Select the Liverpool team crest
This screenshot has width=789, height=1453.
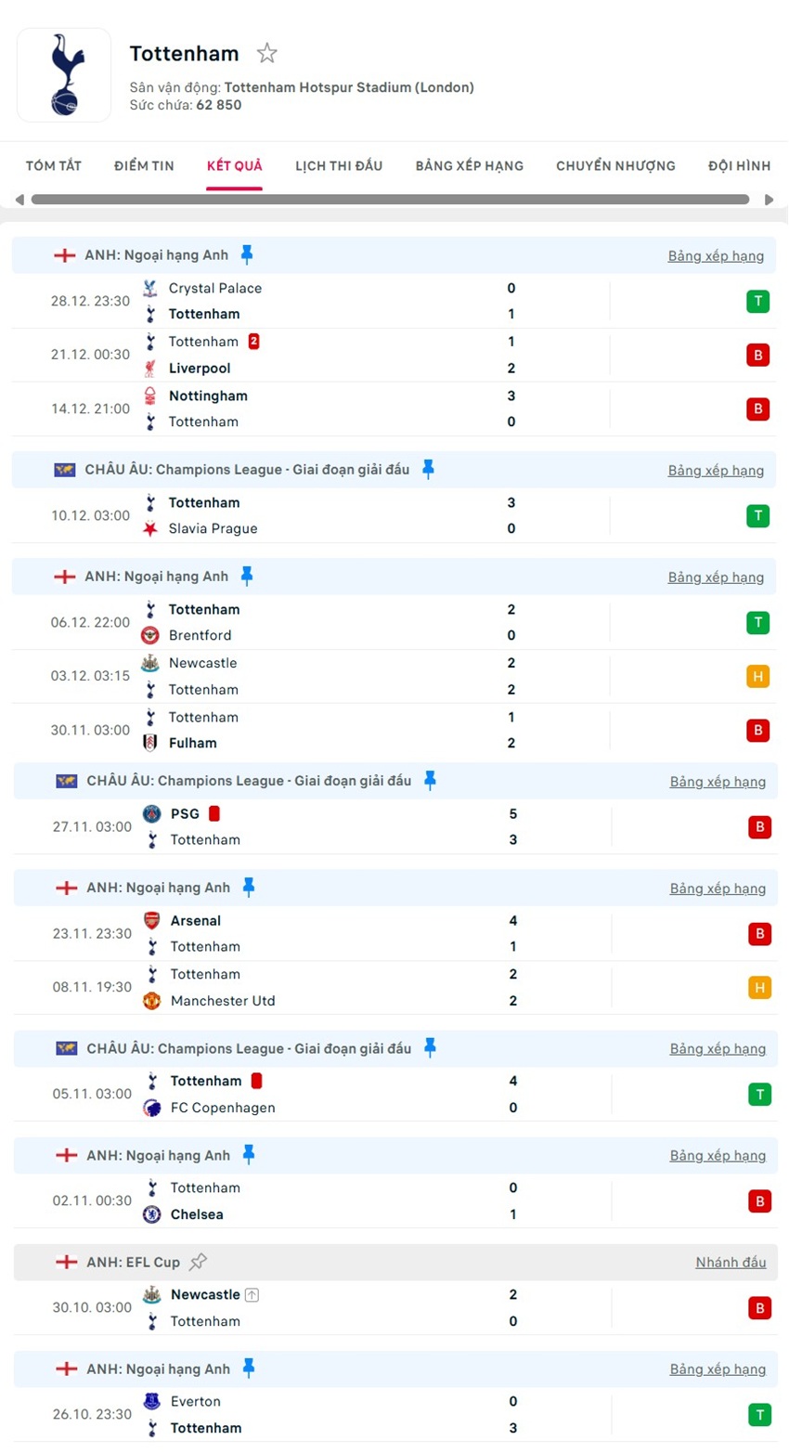(x=150, y=368)
